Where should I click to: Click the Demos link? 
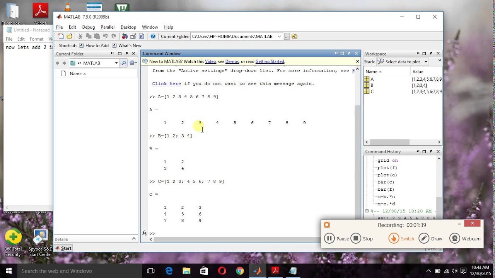[232, 61]
